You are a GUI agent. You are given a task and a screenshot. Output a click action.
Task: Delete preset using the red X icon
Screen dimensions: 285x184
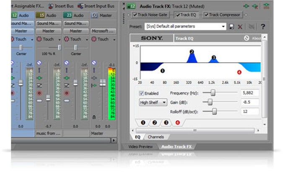[240, 27]
